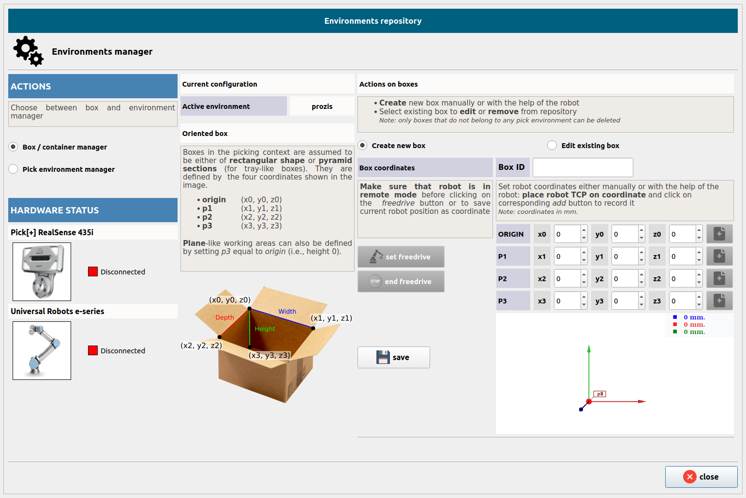Image resolution: width=746 pixels, height=498 pixels.
Task: Click the P1 row add coordinate icon
Action: coord(719,256)
